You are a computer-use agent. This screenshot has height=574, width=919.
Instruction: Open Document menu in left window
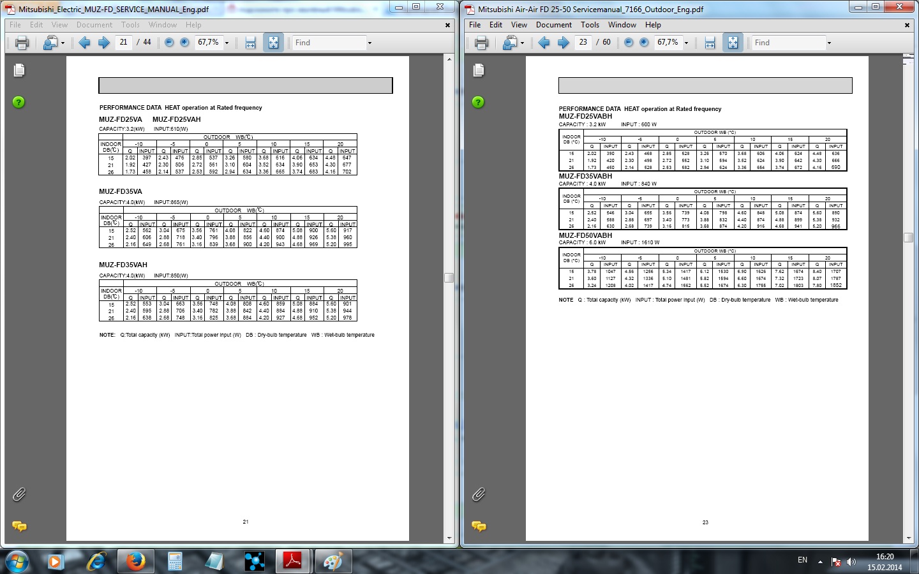(94, 25)
